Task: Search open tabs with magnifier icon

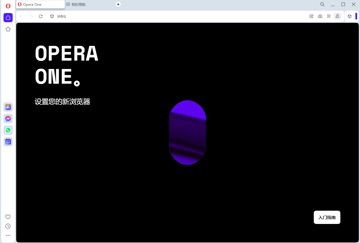Action: coord(322,4)
